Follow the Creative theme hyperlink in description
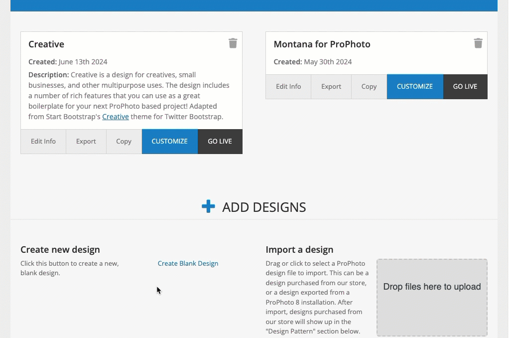The width and height of the screenshot is (509, 338). point(115,117)
